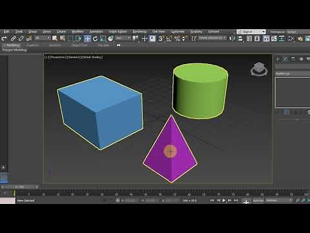Open the Rendering menu

coord(139,32)
